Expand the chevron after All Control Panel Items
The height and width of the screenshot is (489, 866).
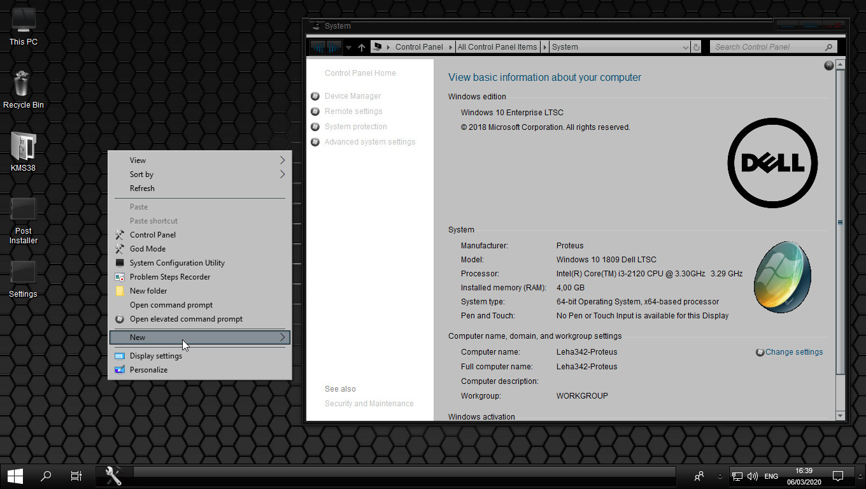click(544, 47)
